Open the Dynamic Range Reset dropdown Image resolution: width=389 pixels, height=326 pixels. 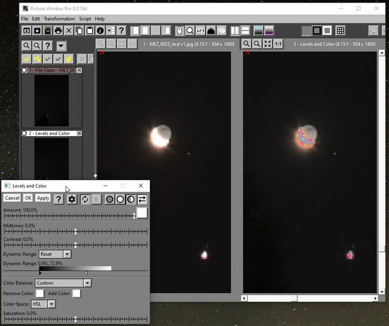pyautogui.click(x=55, y=254)
